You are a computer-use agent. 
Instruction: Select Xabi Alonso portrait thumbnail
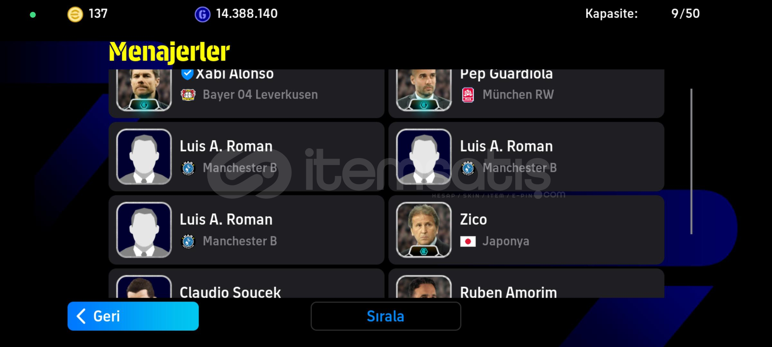tap(144, 90)
